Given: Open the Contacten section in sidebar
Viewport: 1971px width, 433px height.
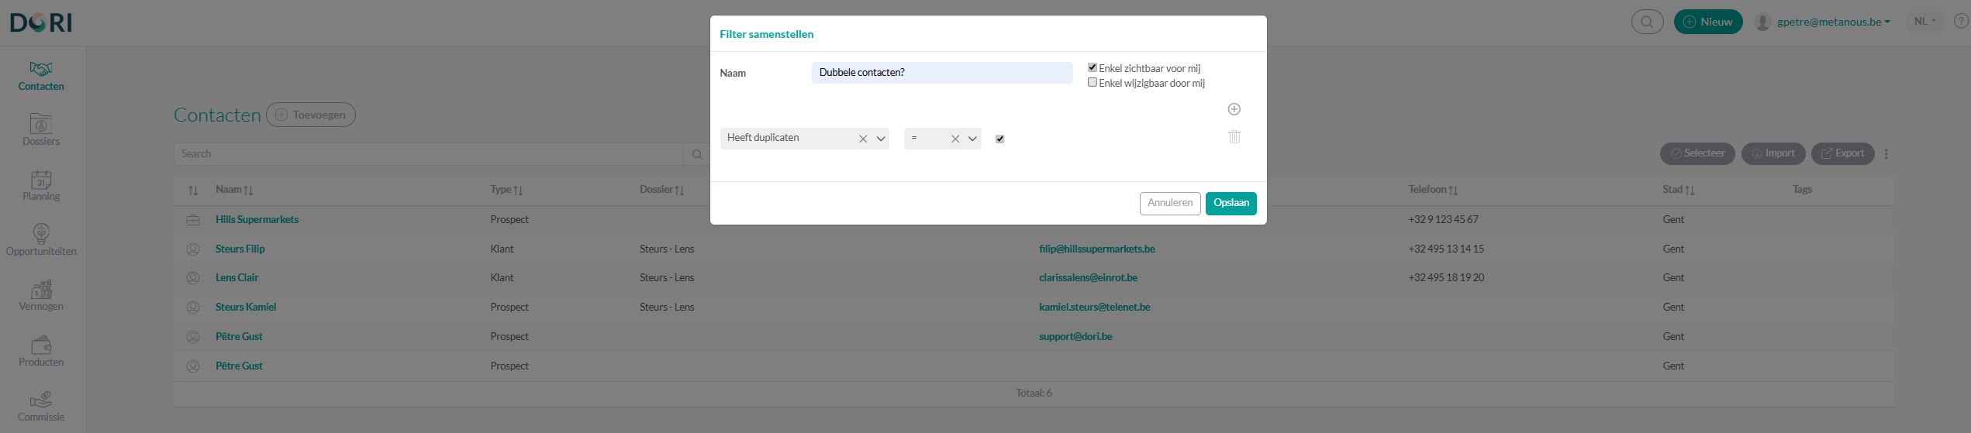Looking at the screenshot, I should click(41, 76).
